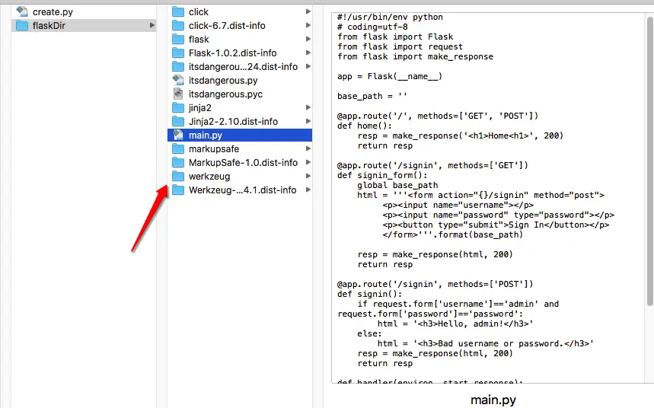Click the werkzeug folder name
654x408 pixels.
point(209,177)
